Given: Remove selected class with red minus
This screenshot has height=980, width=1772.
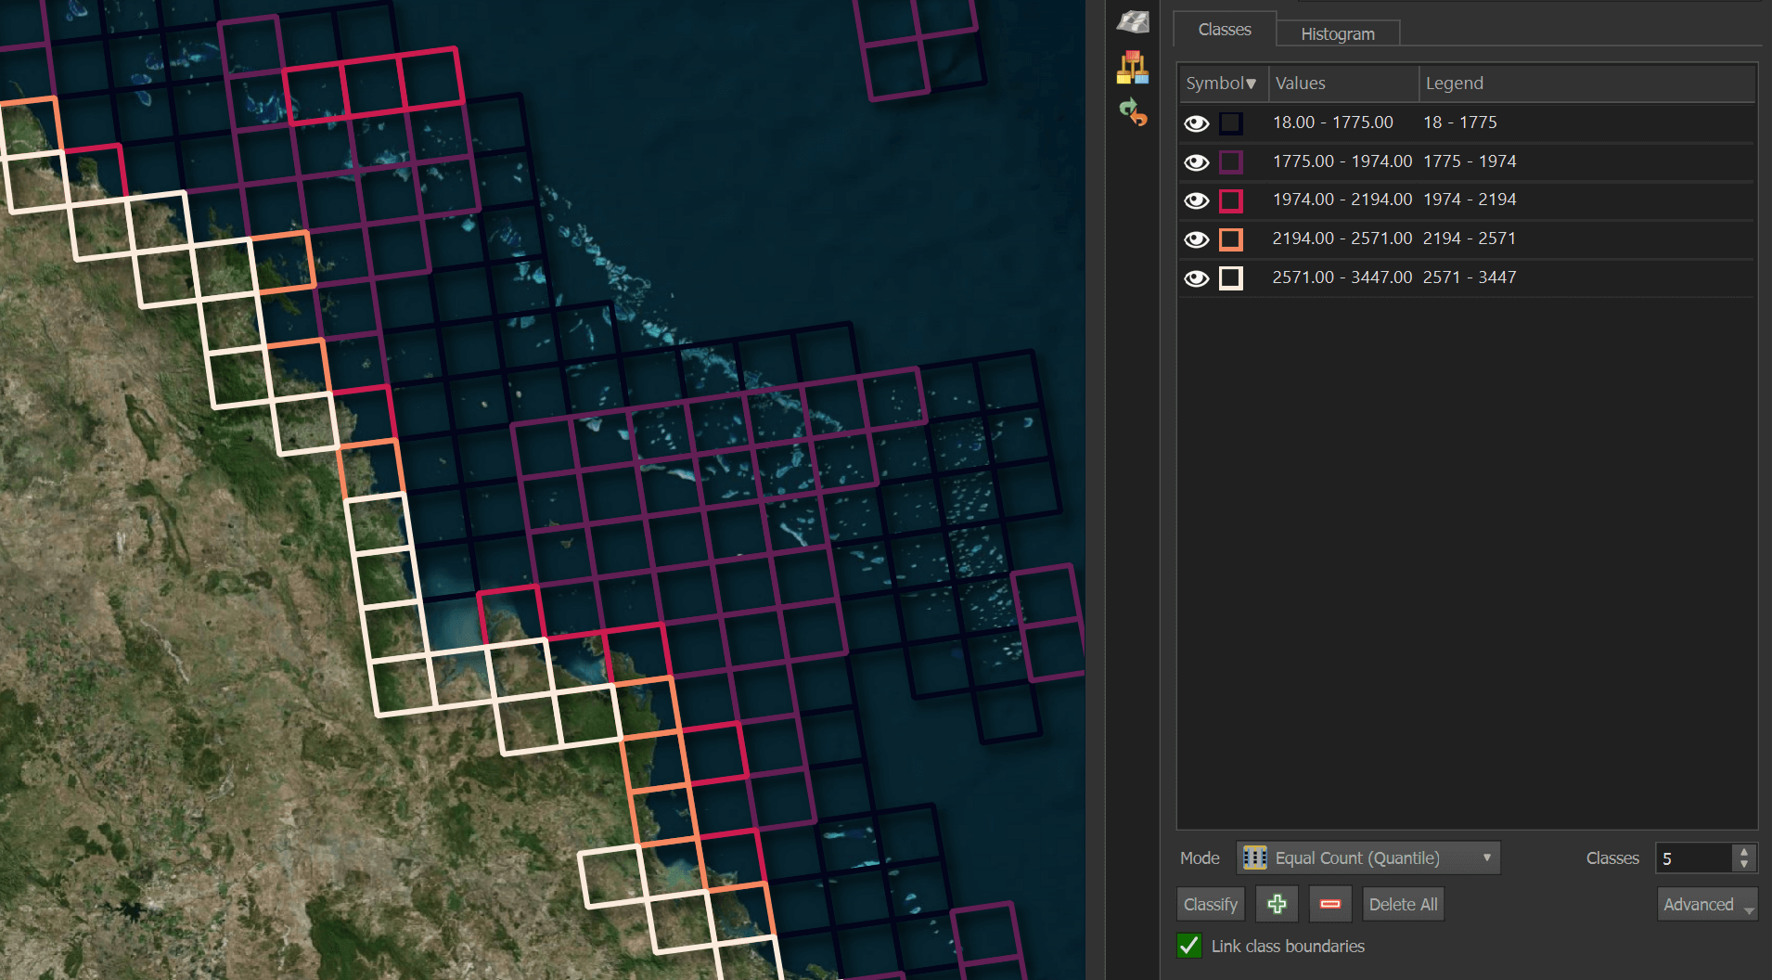Looking at the screenshot, I should 1329,904.
